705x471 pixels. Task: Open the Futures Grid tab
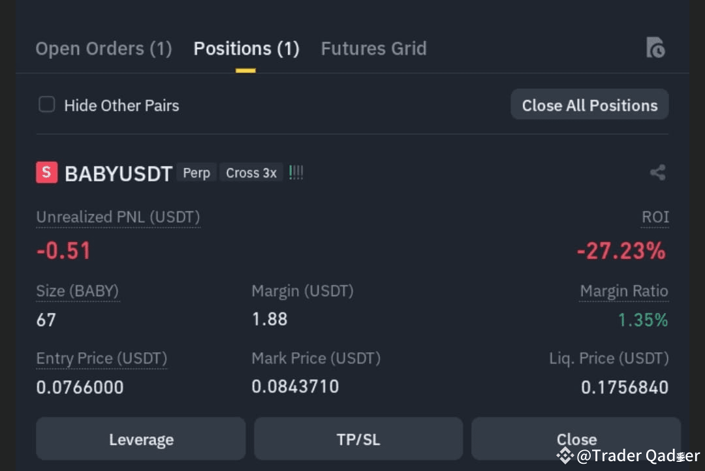373,48
